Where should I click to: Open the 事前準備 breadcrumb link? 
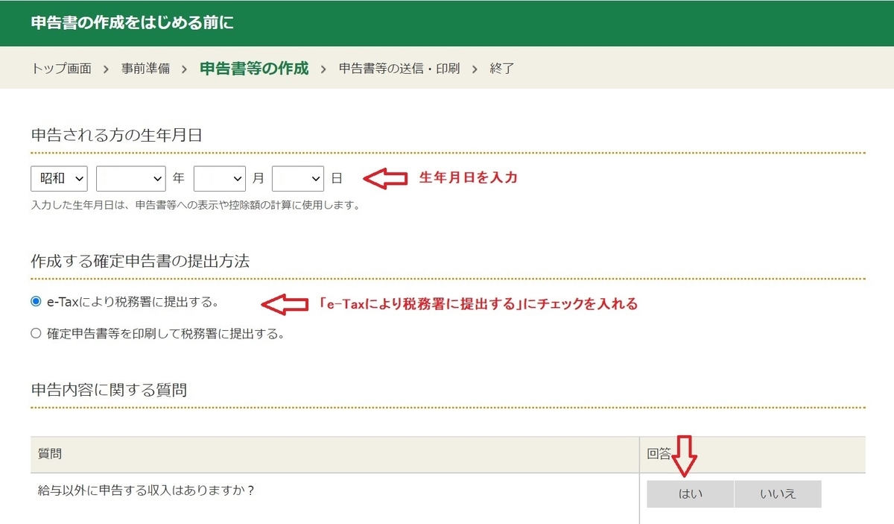146,68
